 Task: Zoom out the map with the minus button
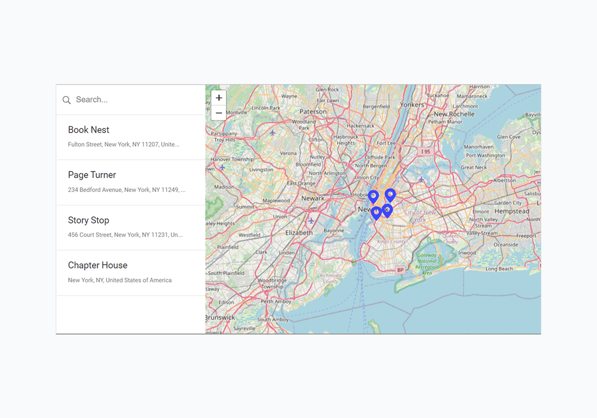tap(219, 113)
